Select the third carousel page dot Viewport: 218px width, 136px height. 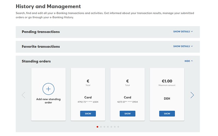point(104,127)
